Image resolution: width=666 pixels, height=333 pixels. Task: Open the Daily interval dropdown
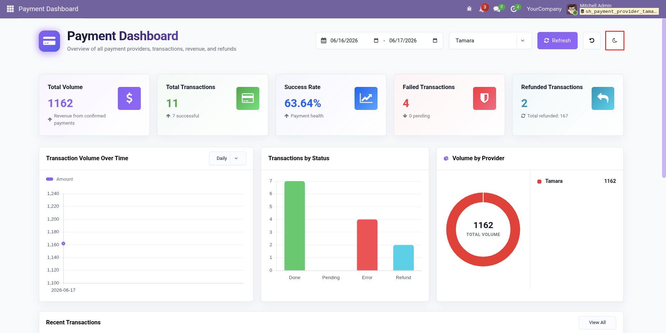pyautogui.click(x=228, y=158)
